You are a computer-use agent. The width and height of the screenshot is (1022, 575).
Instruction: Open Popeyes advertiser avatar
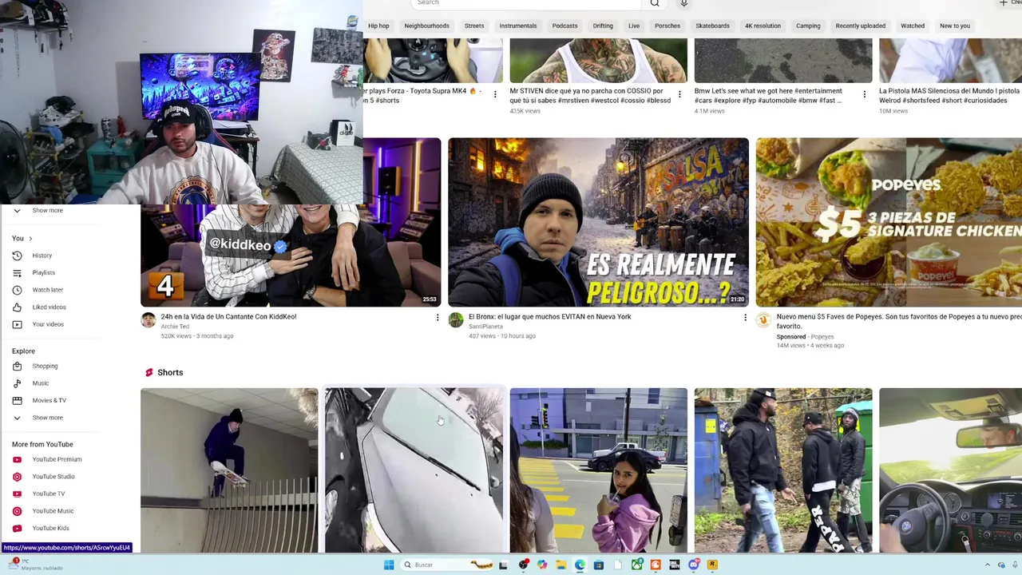(763, 320)
